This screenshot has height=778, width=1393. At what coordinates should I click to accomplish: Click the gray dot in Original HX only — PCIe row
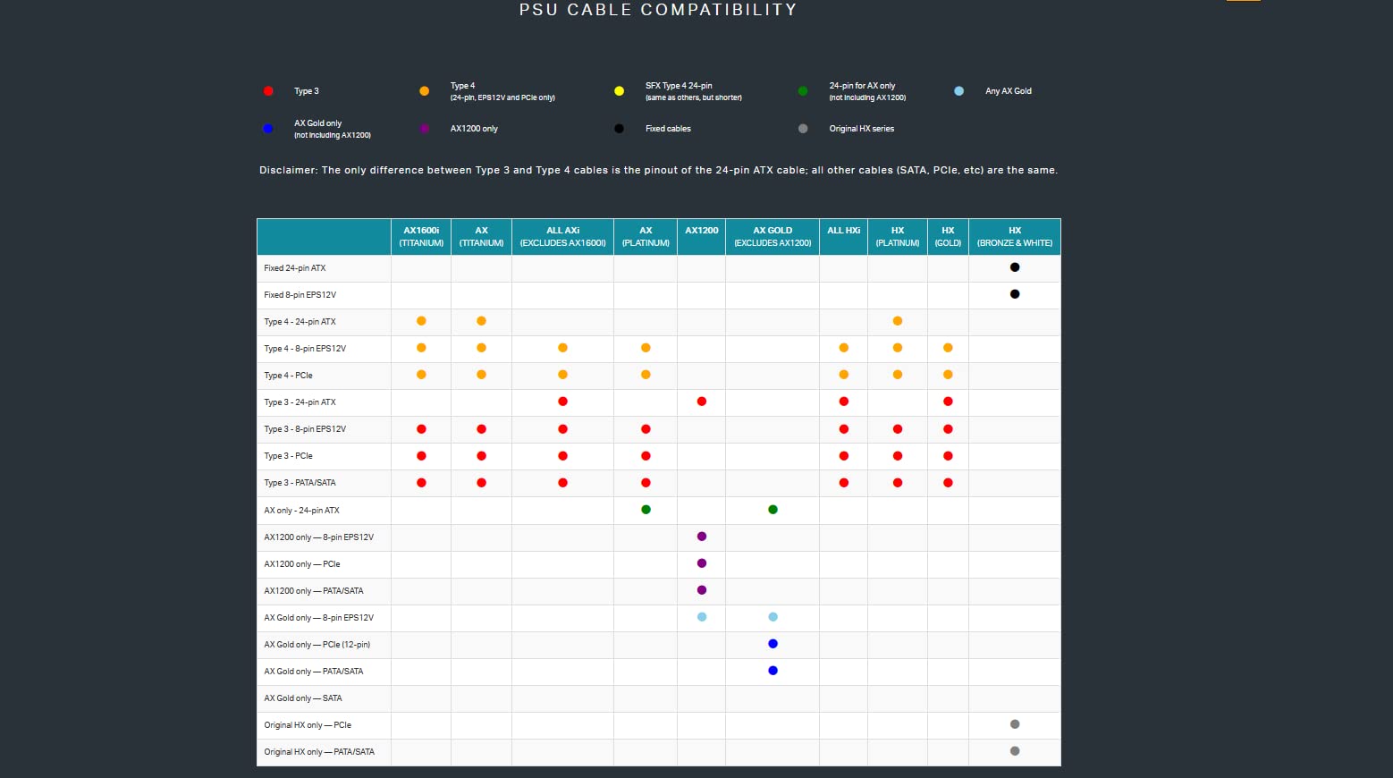(1015, 724)
